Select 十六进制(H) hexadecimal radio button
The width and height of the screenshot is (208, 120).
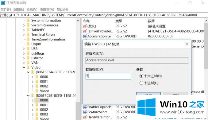141,76
